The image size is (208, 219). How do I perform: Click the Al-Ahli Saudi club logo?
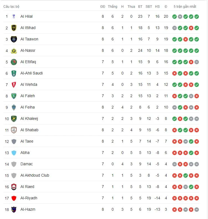pyautogui.click(x=14, y=73)
